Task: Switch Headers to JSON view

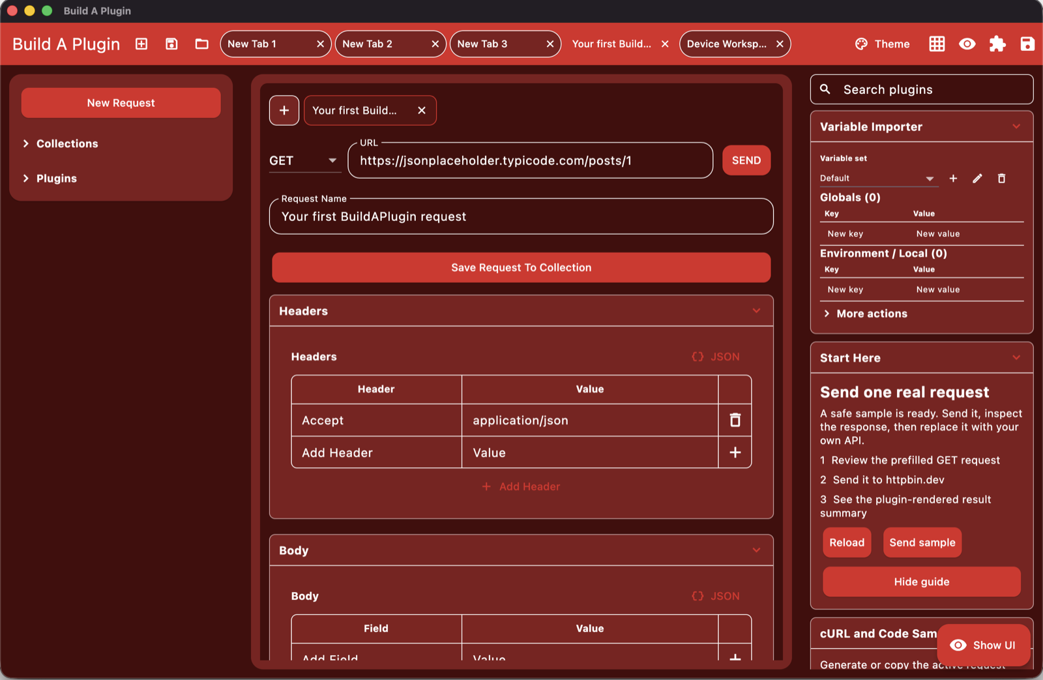Action: (x=716, y=357)
